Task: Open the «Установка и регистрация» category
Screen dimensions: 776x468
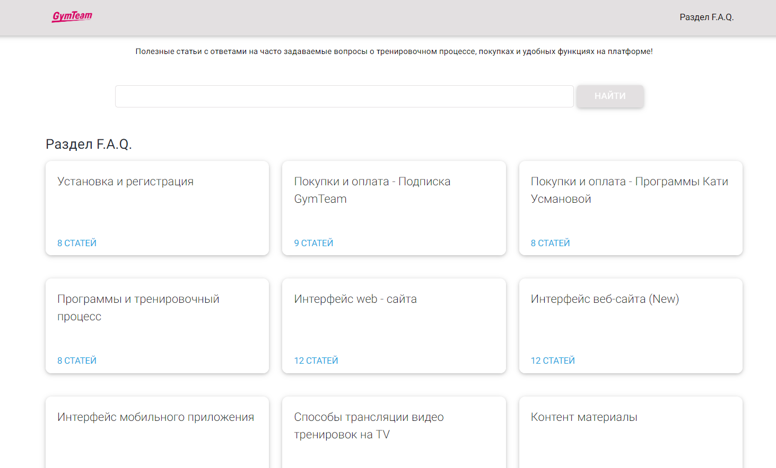Action: tap(126, 181)
